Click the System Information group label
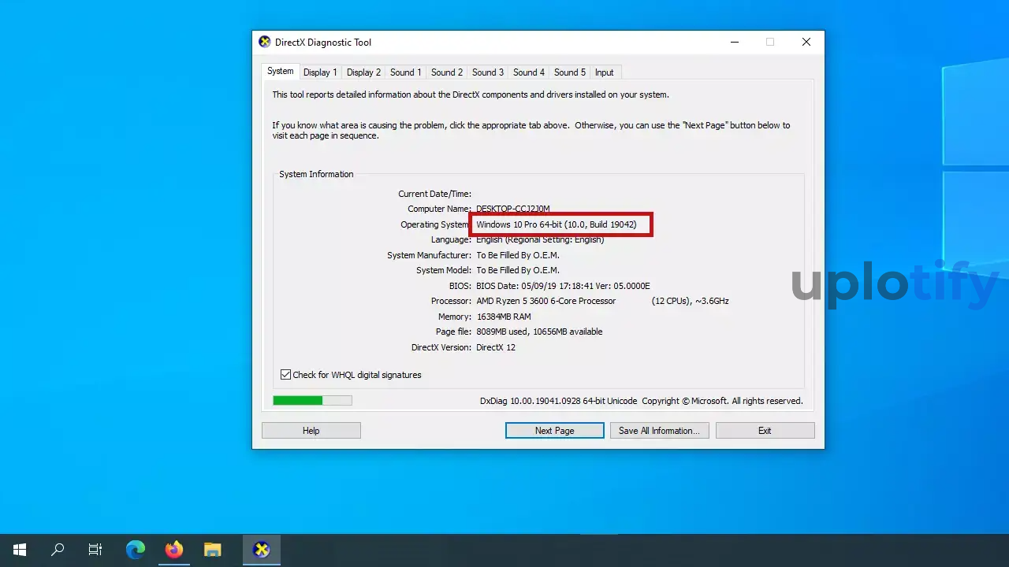 pyautogui.click(x=316, y=174)
